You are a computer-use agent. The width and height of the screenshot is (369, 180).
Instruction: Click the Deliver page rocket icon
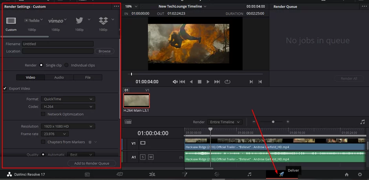(281, 174)
